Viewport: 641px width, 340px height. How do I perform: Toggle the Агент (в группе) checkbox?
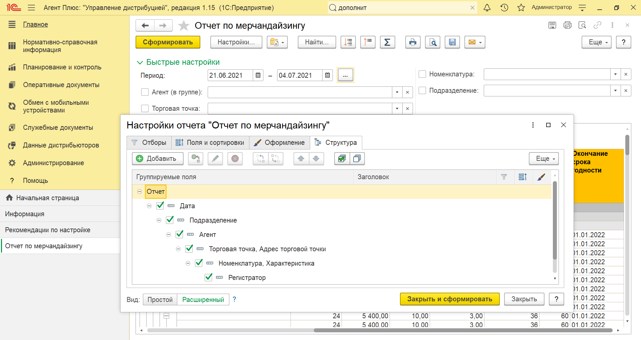coord(145,92)
